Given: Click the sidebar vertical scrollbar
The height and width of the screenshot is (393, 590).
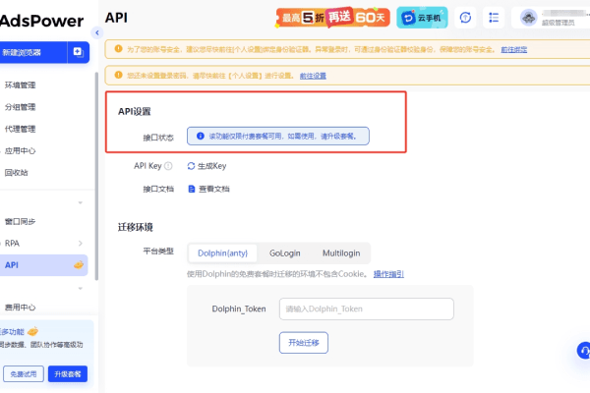Looking at the screenshot, I should pyautogui.click(x=96, y=176).
